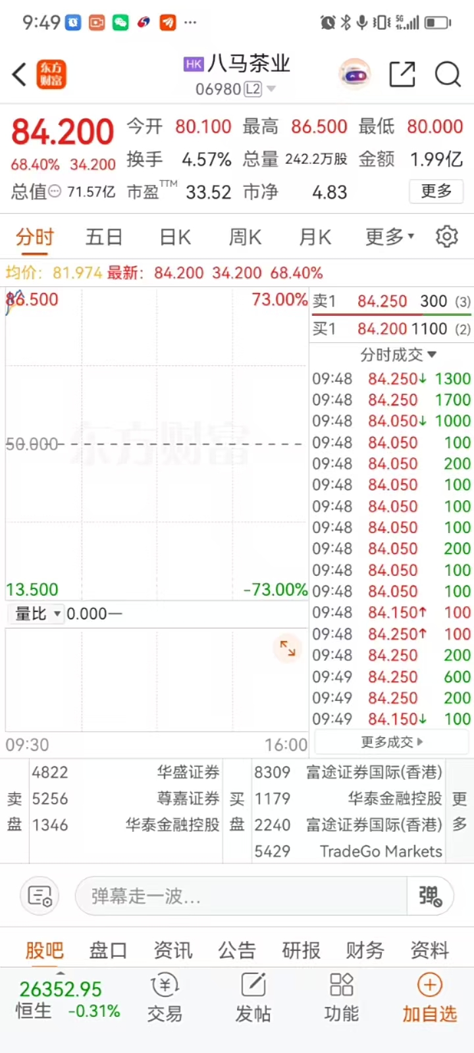
Task: Tap the 加自选 plus icon
Action: [x=430, y=985]
